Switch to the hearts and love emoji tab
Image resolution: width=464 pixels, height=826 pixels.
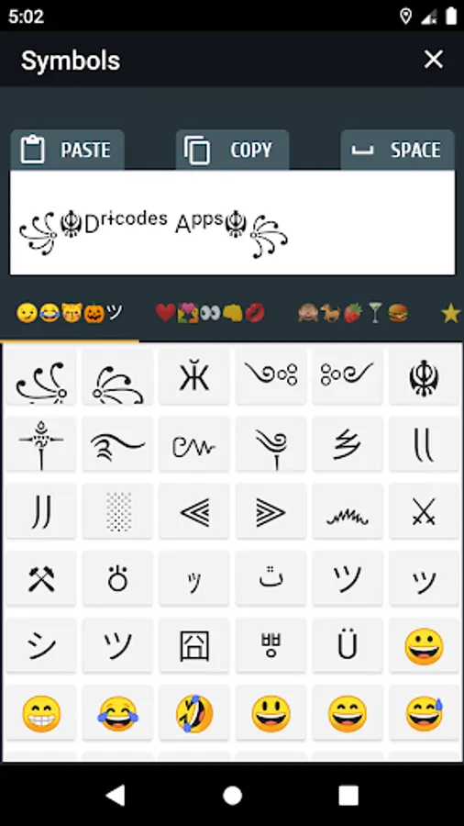(210, 314)
